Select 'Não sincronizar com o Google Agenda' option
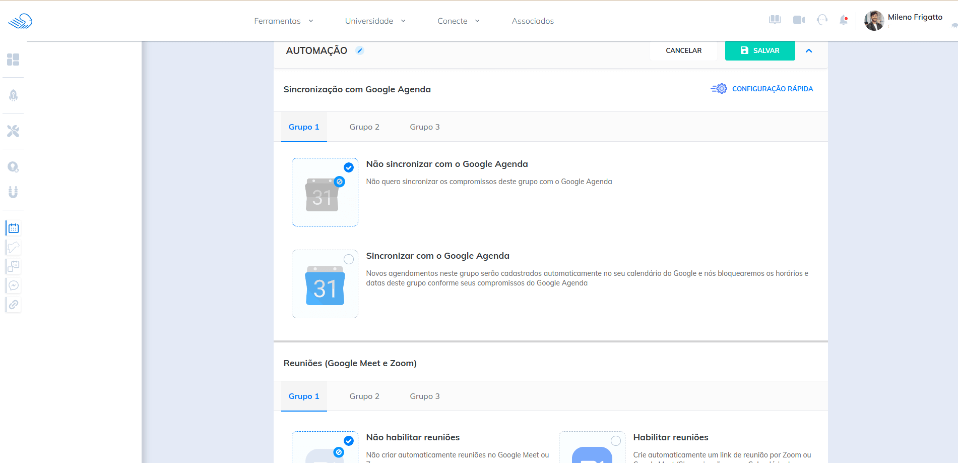Screen dimensions: 958x463 point(348,167)
